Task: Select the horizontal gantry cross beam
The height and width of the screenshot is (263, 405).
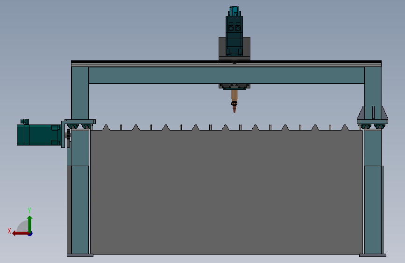Action: [226, 75]
